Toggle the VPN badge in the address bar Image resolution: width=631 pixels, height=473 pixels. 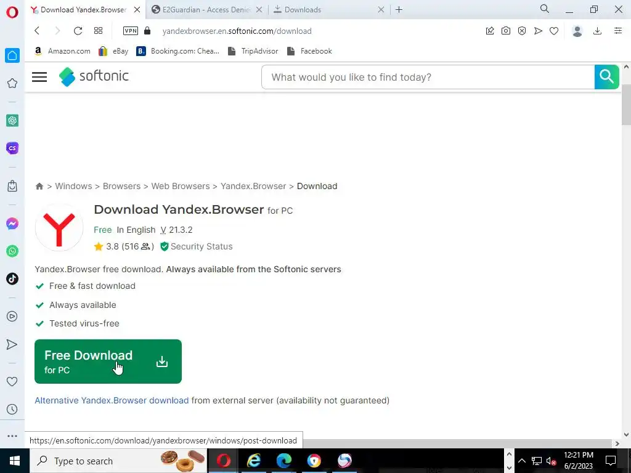[131, 31]
